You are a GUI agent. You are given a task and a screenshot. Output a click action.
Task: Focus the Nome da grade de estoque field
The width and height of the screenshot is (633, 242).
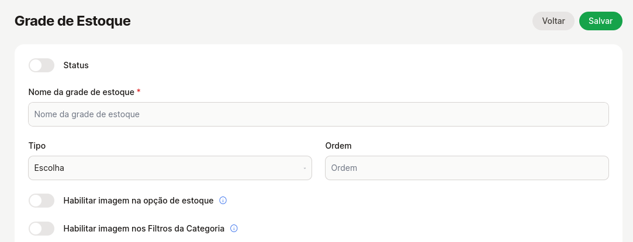tap(319, 114)
